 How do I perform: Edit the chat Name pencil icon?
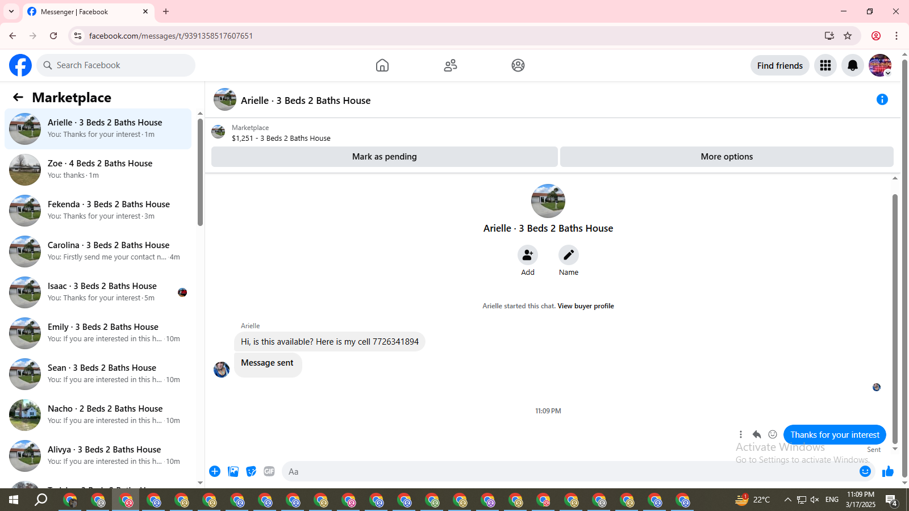coord(569,255)
